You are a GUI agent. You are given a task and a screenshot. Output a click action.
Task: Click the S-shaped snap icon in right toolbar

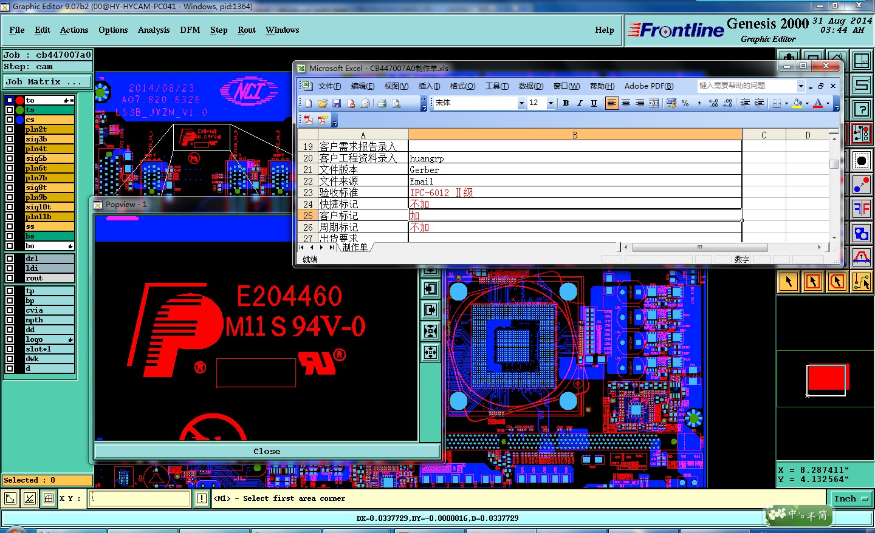[x=861, y=85]
